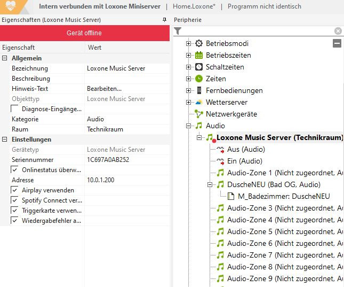Click the Audio-Zone 7 music icon

point(220,255)
